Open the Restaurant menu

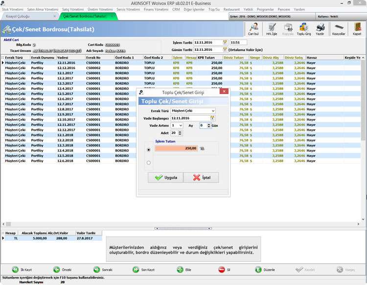[x=231, y=9]
